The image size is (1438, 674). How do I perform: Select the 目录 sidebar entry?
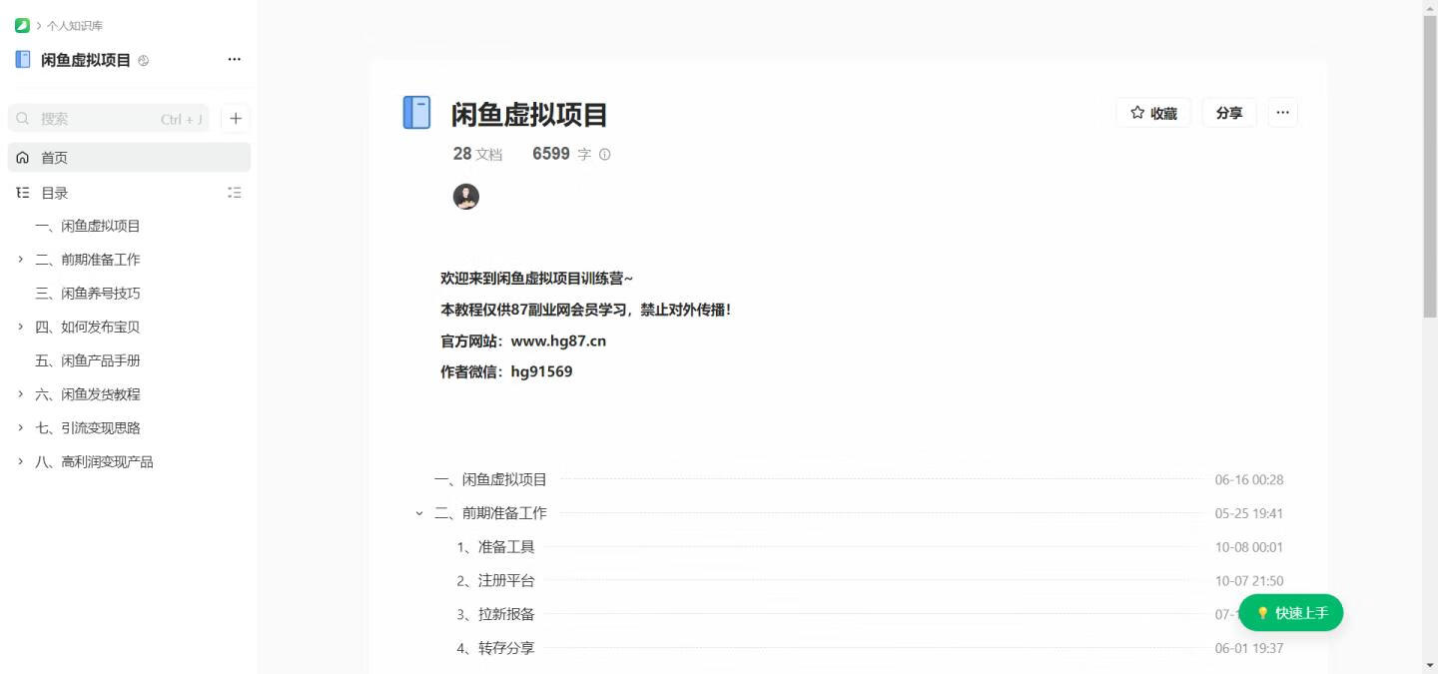[54, 193]
